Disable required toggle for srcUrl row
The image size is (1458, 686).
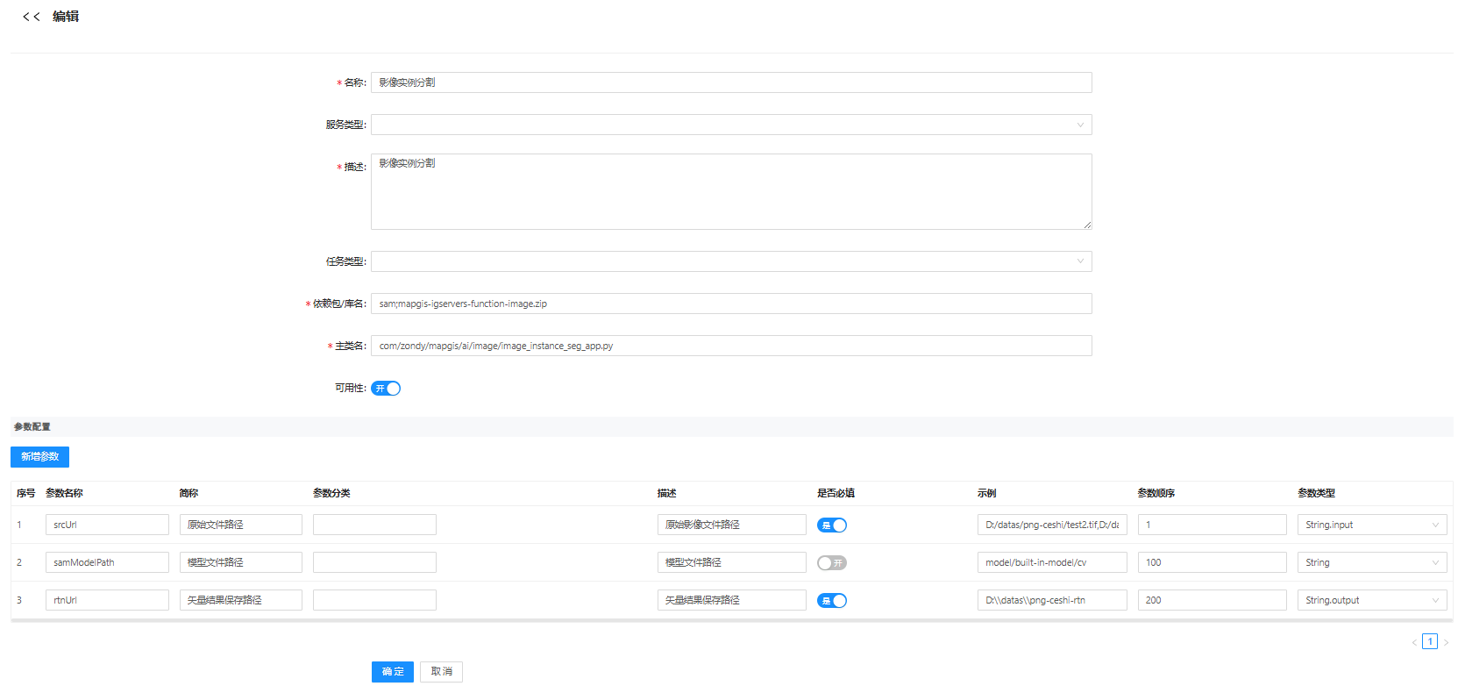point(831,525)
